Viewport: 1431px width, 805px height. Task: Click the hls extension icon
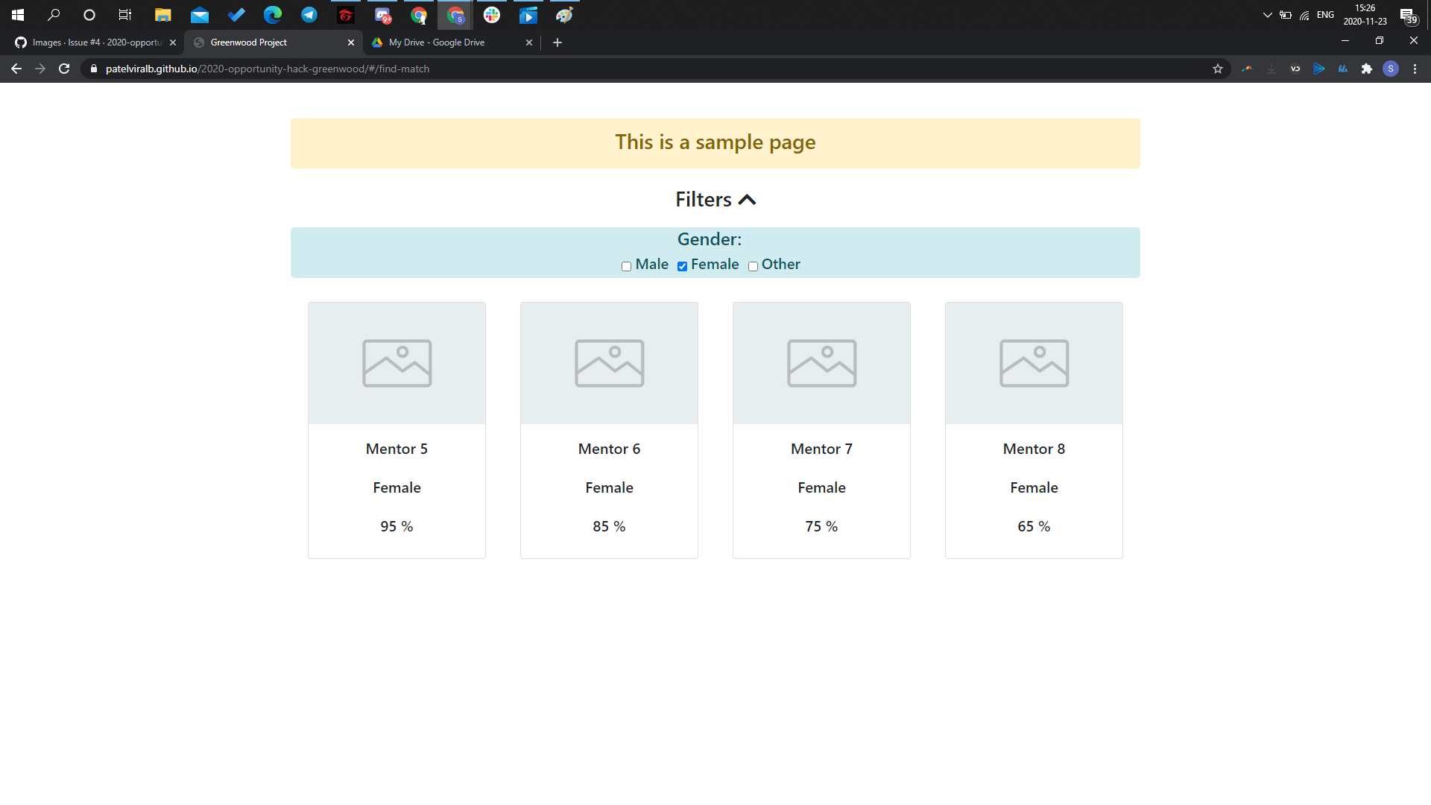(1343, 69)
